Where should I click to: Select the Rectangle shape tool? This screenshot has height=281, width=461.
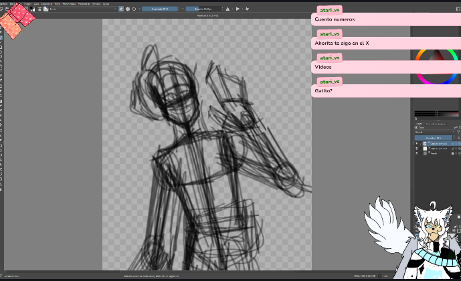[1, 47]
